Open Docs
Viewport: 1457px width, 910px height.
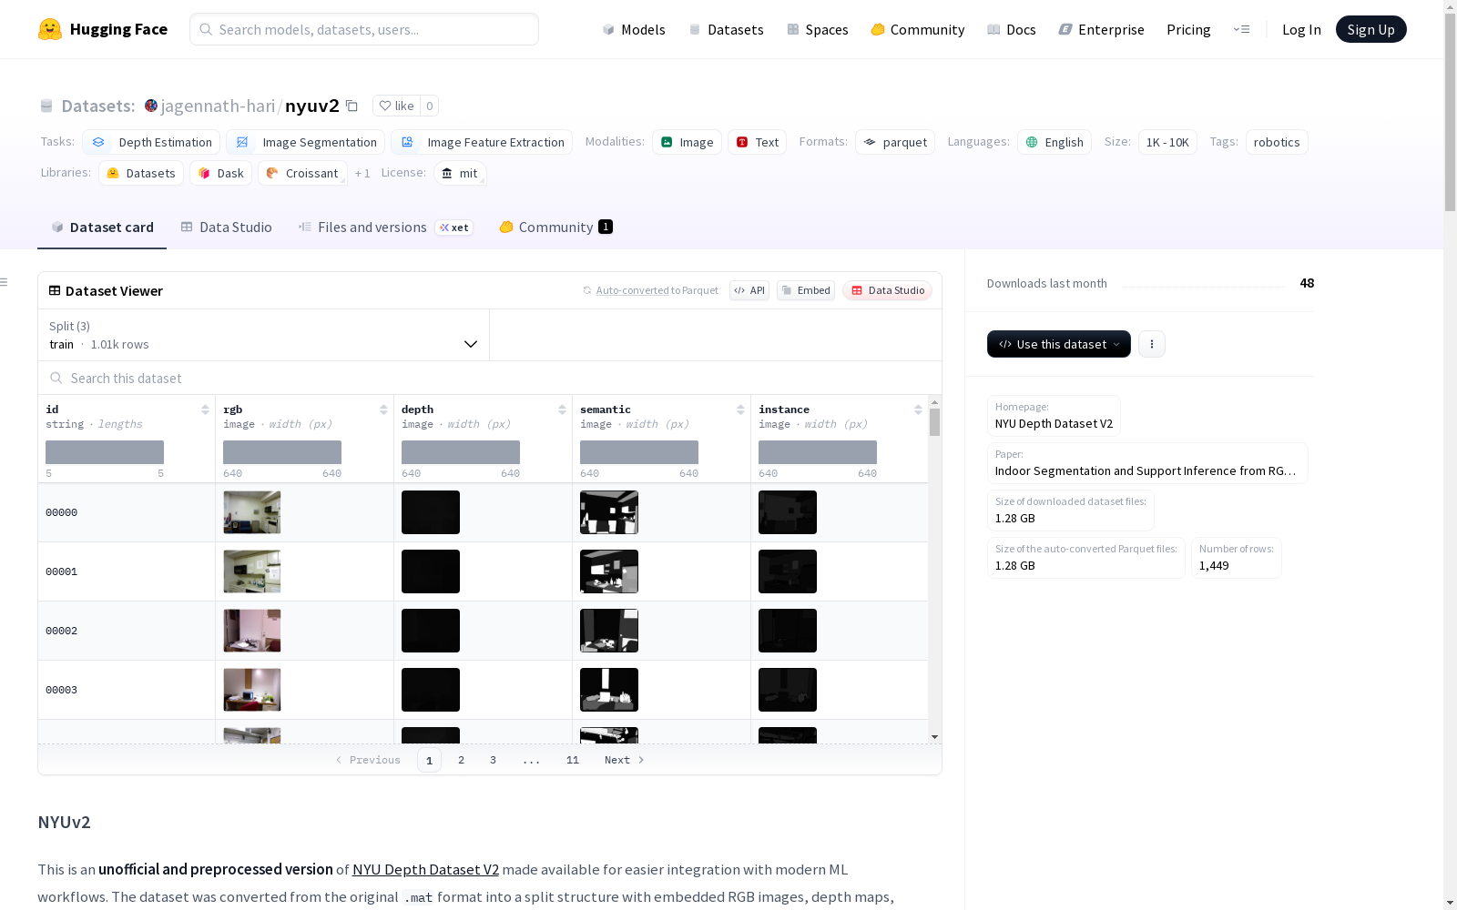(1012, 29)
